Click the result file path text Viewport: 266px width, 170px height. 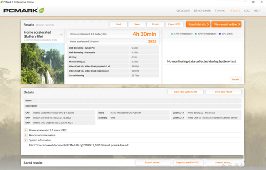[79, 145]
